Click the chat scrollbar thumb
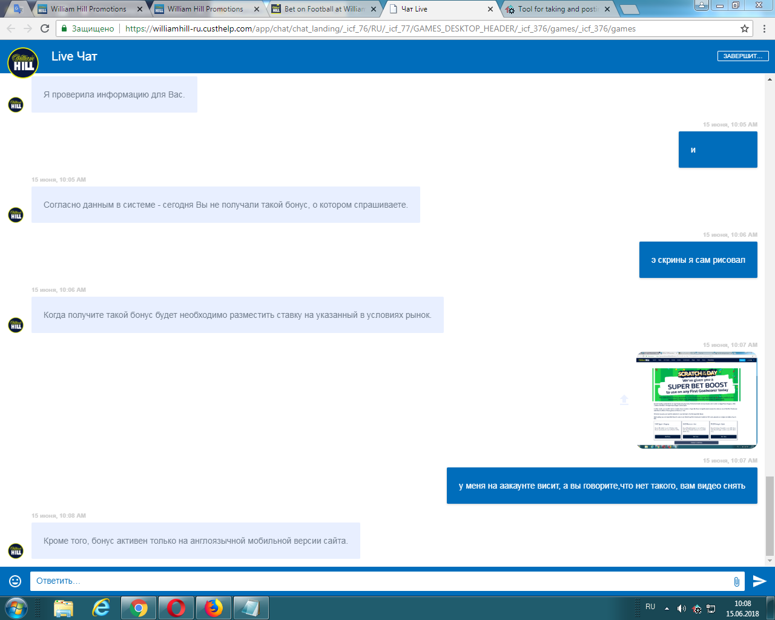The image size is (775, 620). 770,516
